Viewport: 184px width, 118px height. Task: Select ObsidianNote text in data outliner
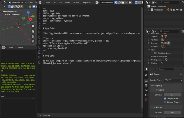(x=164, y=53)
